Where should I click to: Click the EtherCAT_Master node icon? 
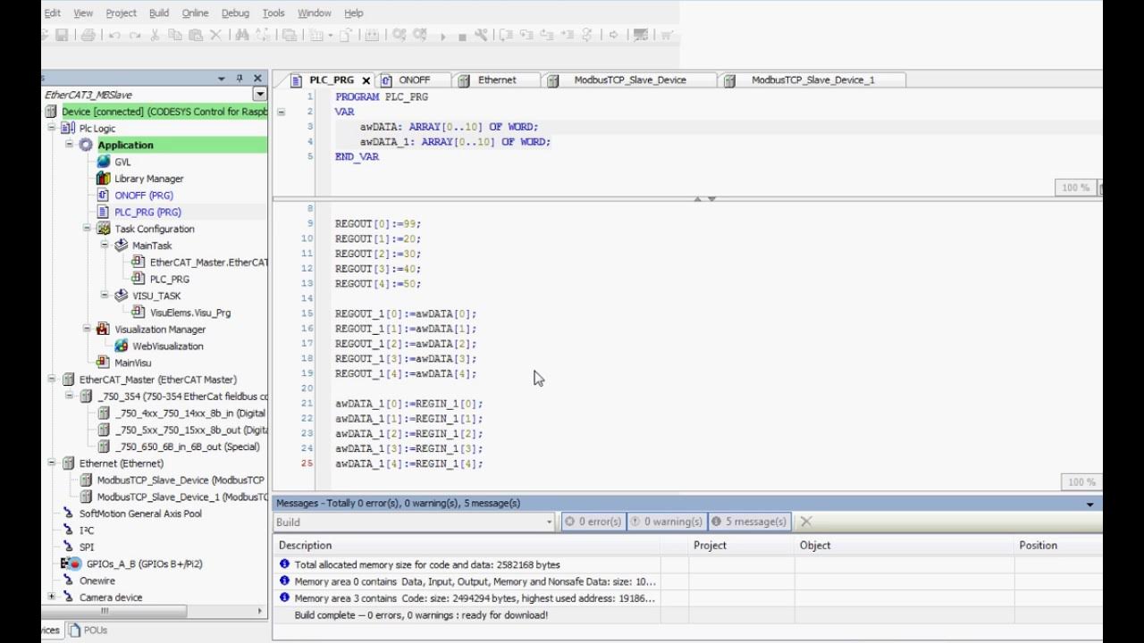click(68, 380)
